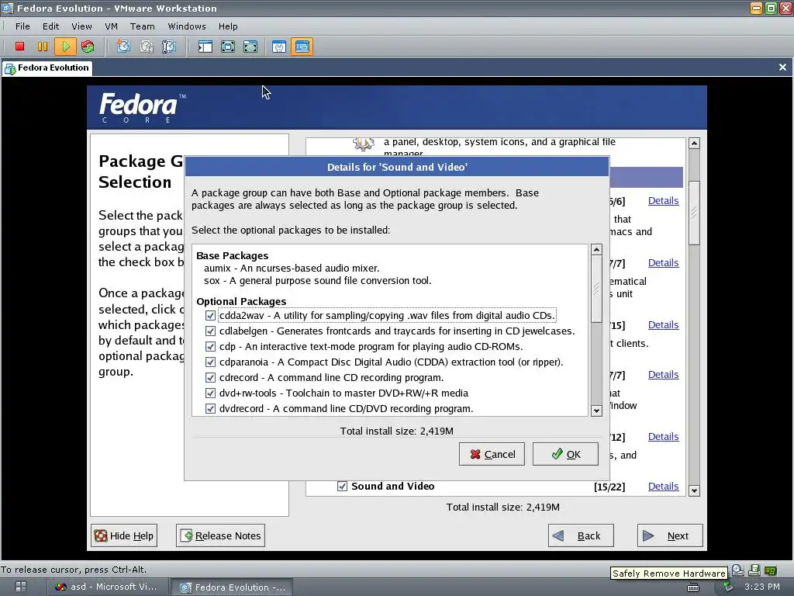Open Details link beside the 5/6] count
The image size is (794, 596).
click(664, 201)
